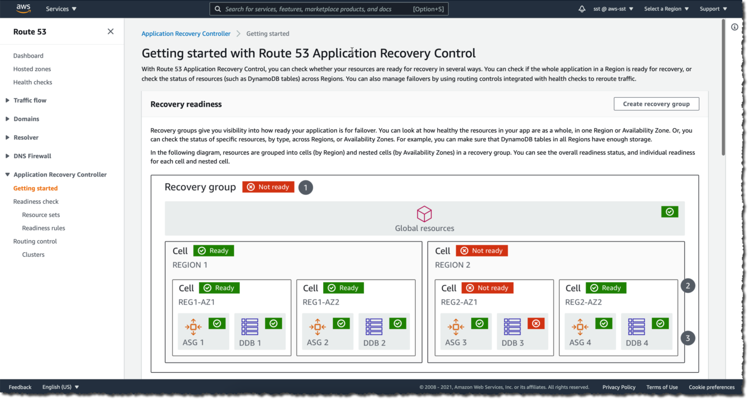Open the Services dropdown menu
The image size is (748, 399).
tap(61, 9)
